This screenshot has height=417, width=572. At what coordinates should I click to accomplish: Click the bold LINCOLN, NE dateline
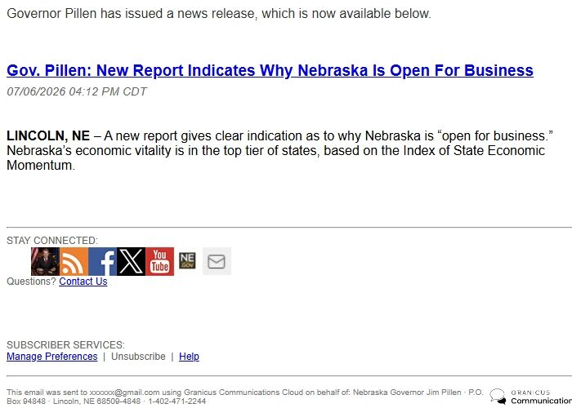(x=48, y=135)
